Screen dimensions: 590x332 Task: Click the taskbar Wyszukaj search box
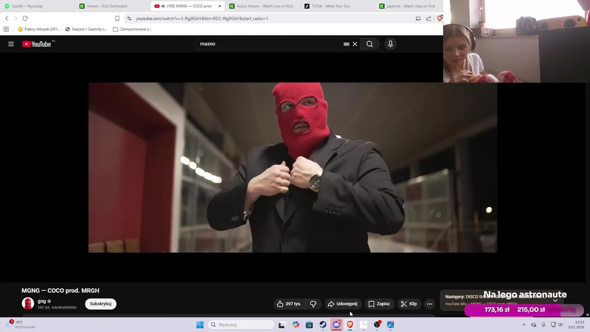click(241, 325)
